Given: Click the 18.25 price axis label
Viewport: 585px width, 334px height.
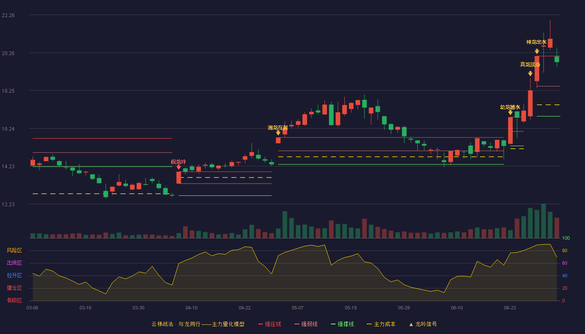Looking at the screenshot, I should point(8,91).
